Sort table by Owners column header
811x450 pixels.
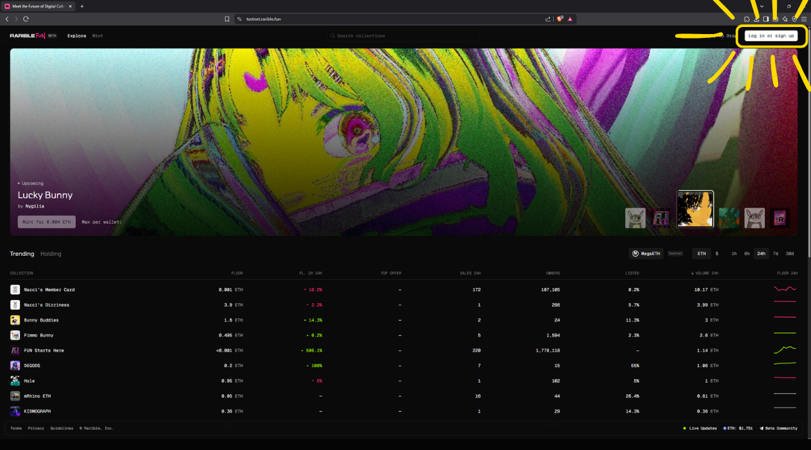pos(552,273)
